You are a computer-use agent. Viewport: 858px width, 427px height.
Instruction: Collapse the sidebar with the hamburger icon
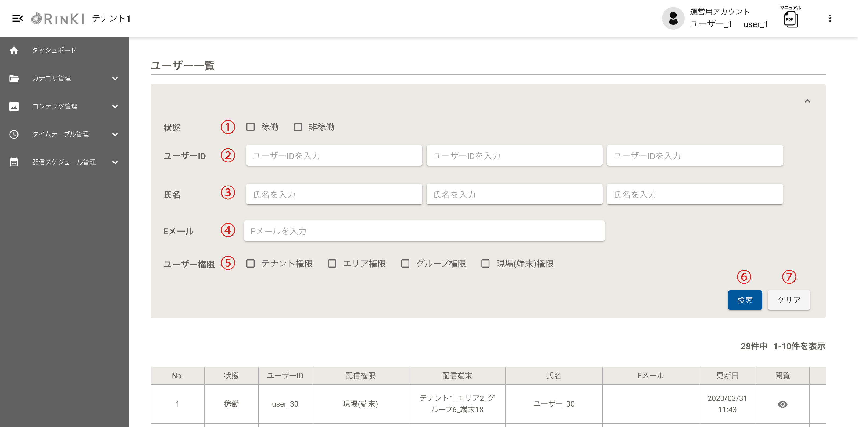[x=17, y=18]
